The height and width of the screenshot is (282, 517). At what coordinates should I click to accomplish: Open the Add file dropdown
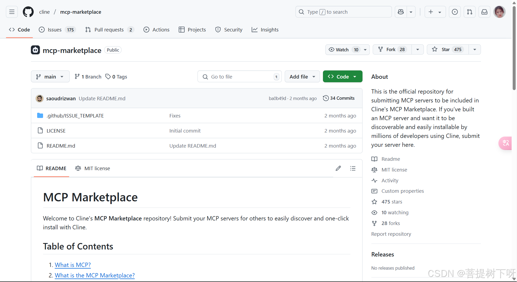pyautogui.click(x=302, y=77)
